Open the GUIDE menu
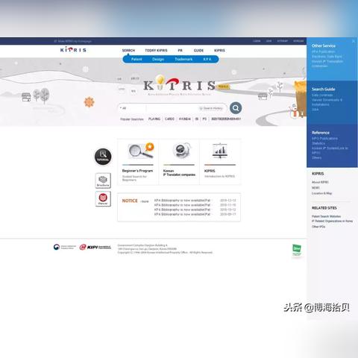 pos(198,51)
